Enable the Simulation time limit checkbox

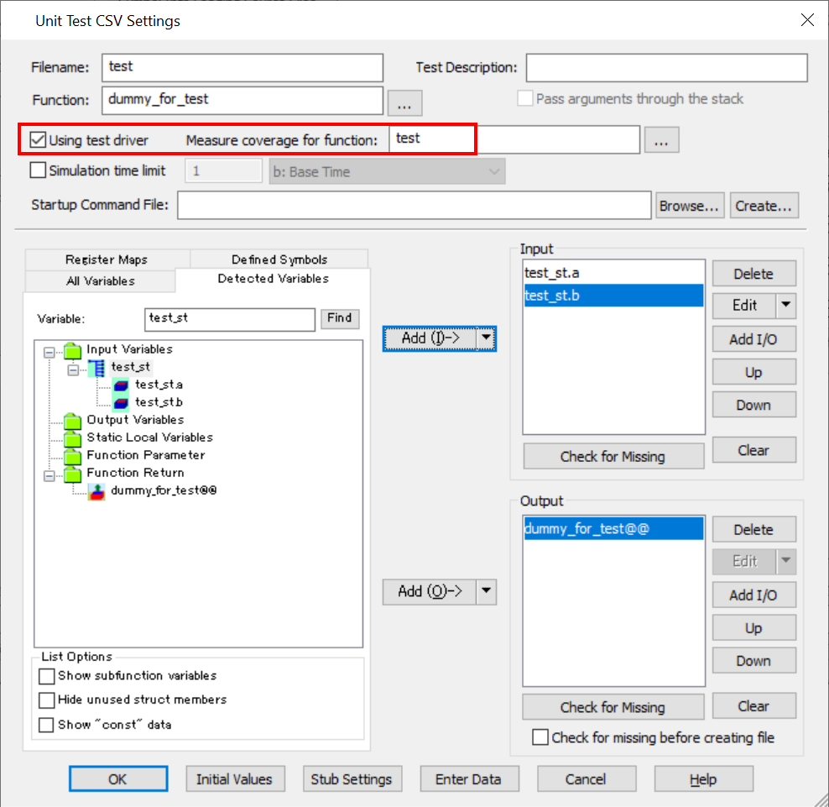click(x=38, y=170)
